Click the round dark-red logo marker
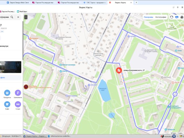This screenshot has height=138, width=184. [26, 87]
